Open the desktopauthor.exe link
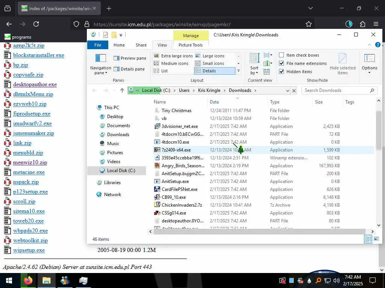This screenshot has height=288, width=385. point(35,84)
